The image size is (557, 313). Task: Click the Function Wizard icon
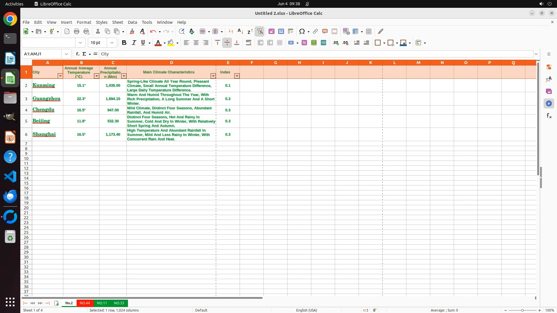77,54
